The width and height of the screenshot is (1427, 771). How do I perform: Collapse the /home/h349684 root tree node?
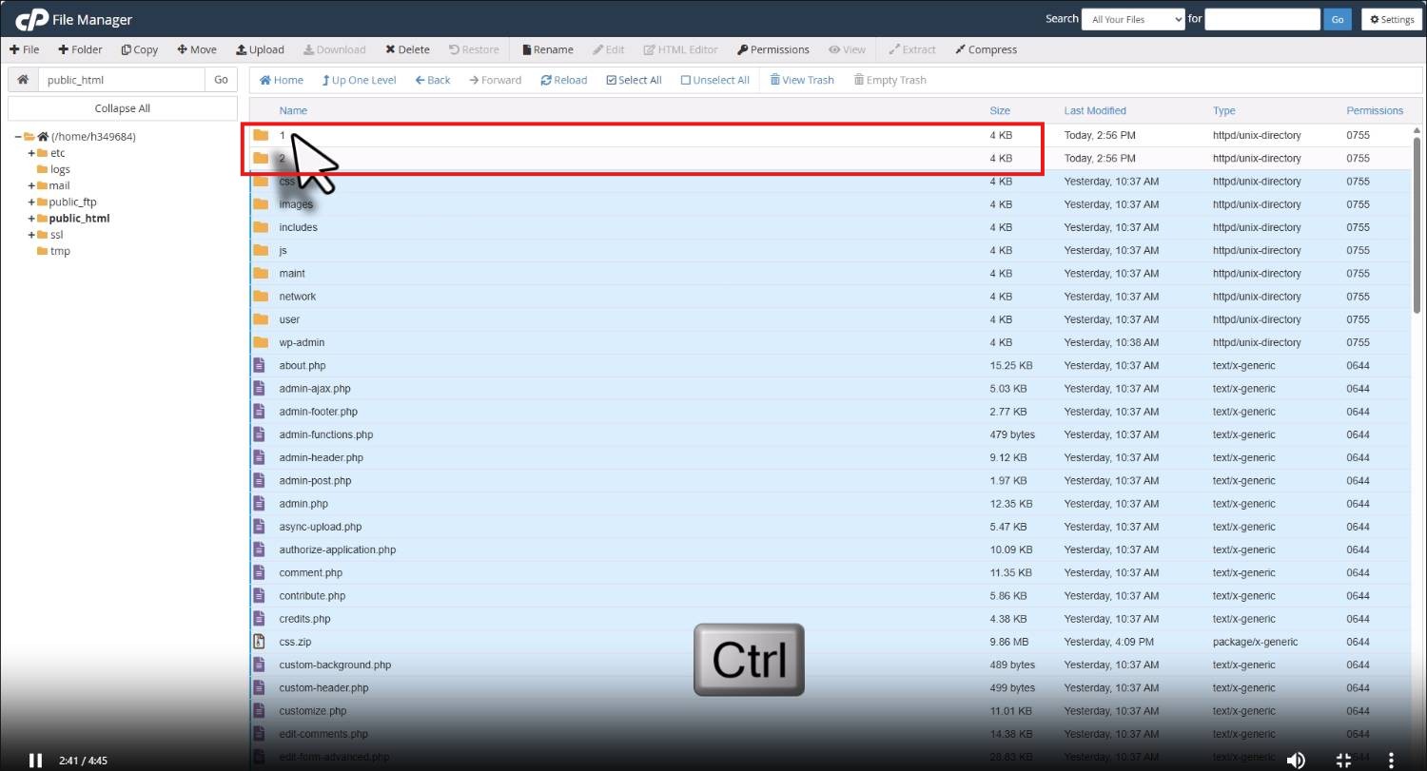click(x=18, y=137)
